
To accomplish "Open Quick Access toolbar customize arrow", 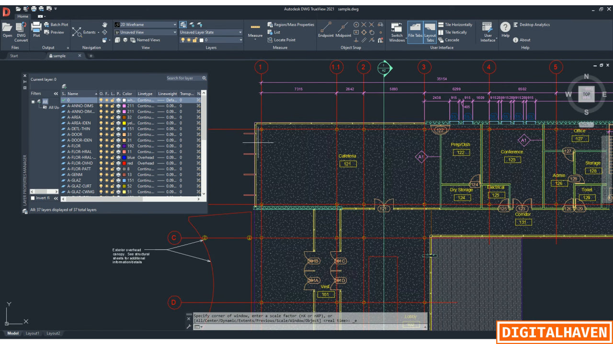I will (56, 9).
